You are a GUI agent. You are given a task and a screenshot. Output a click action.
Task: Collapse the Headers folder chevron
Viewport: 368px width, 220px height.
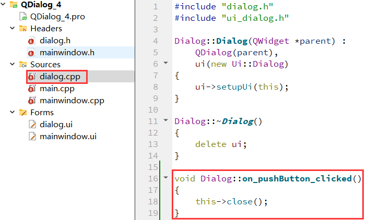point(12,28)
